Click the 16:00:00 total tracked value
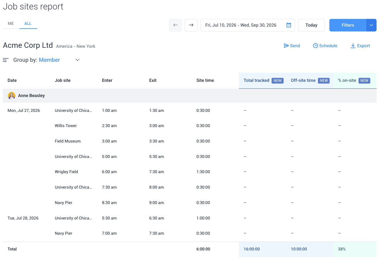This screenshot has width=380, height=261. coord(252,249)
